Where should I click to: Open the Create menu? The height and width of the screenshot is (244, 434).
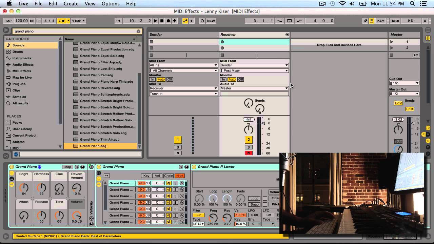pyautogui.click(x=71, y=4)
